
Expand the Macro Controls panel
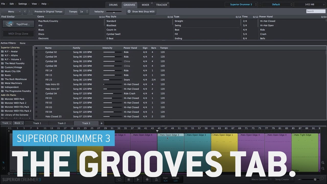pos(261,179)
